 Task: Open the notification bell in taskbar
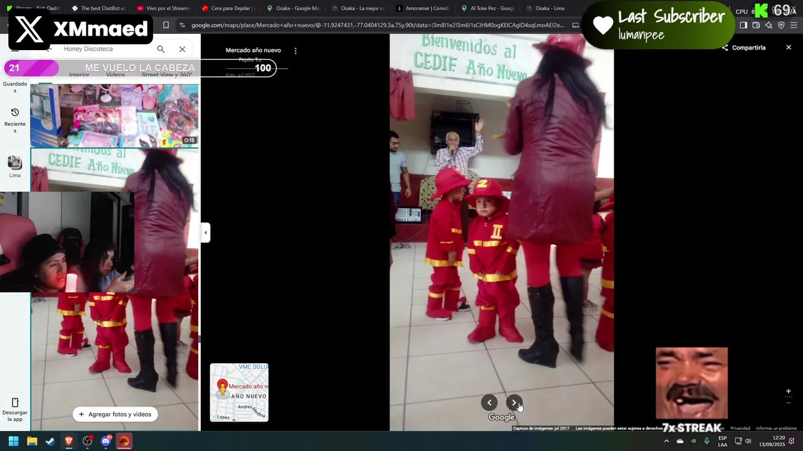pos(793,441)
